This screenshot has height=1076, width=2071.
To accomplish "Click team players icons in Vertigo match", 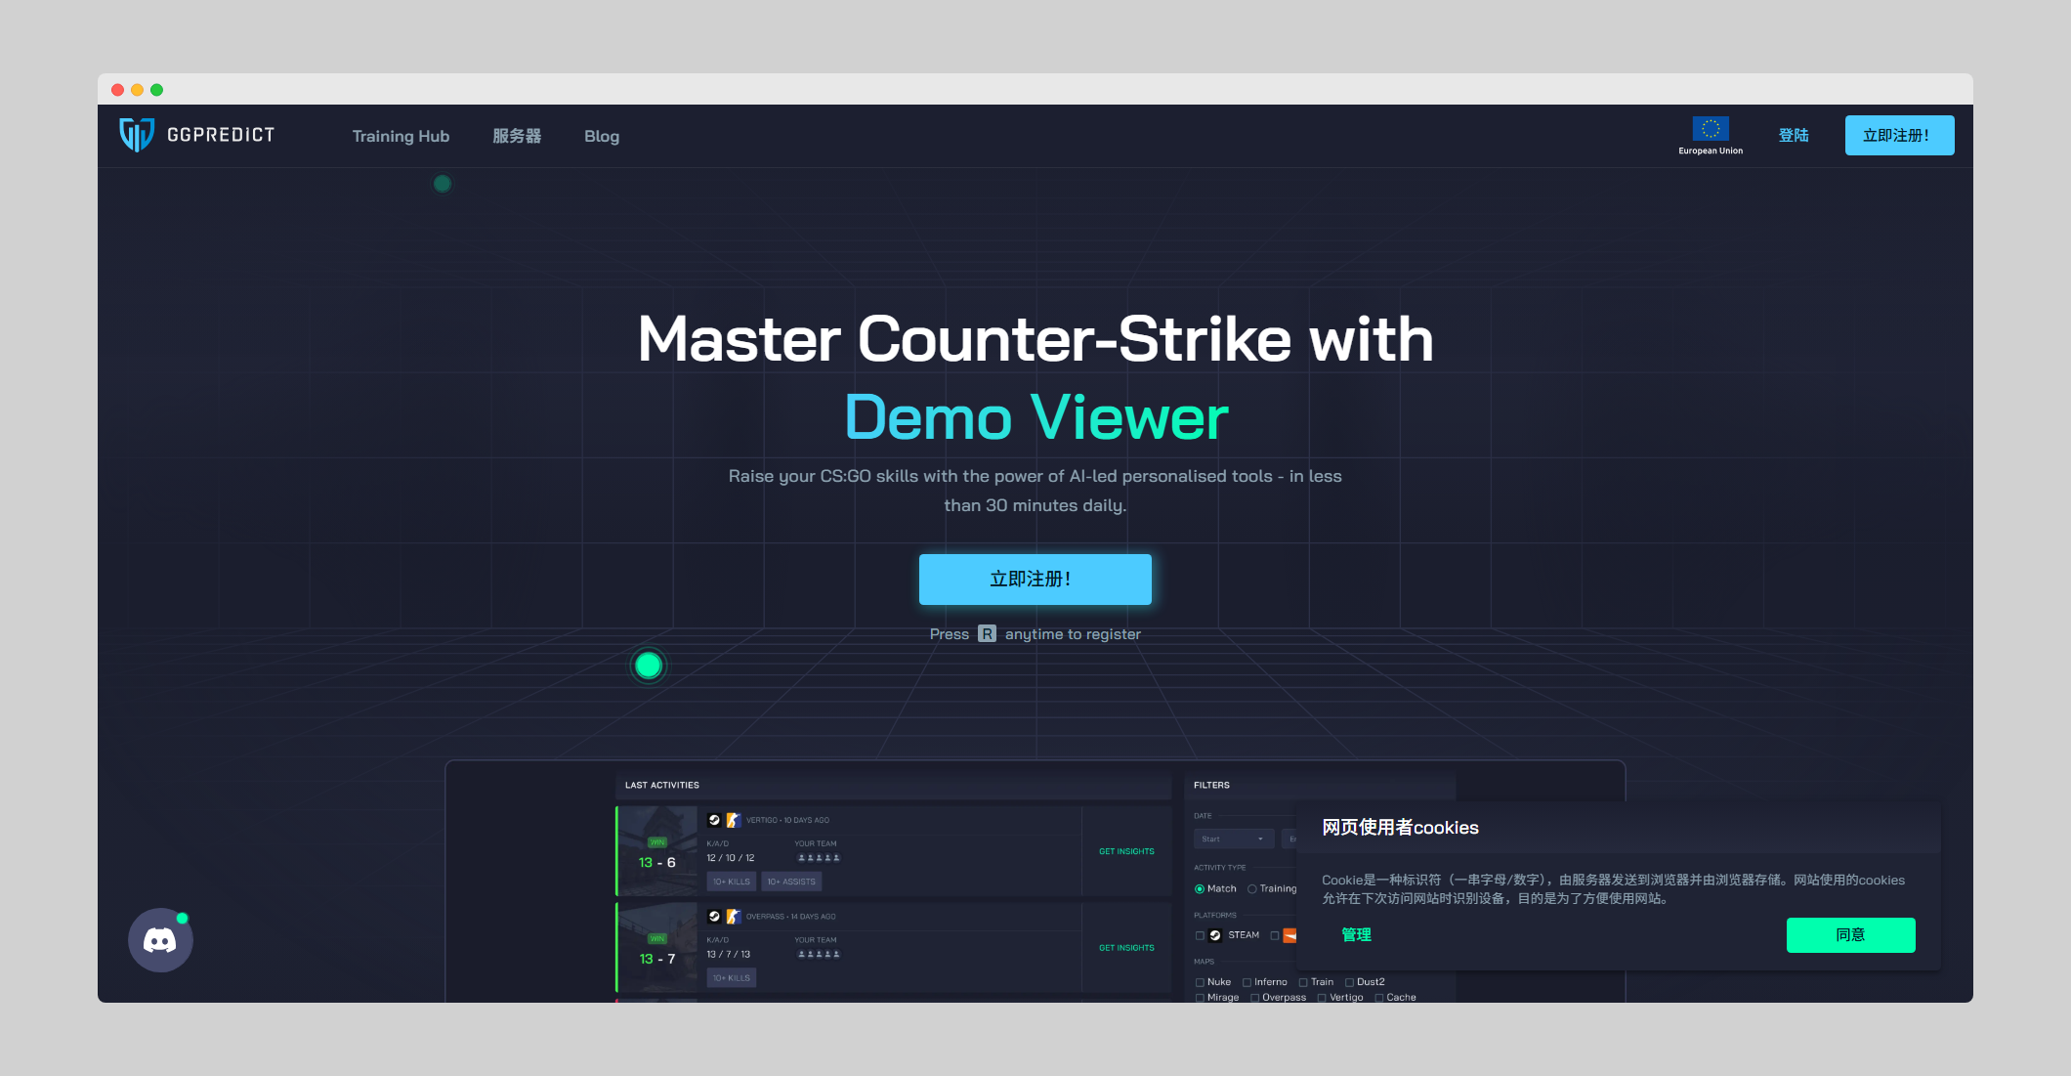I will click(819, 858).
